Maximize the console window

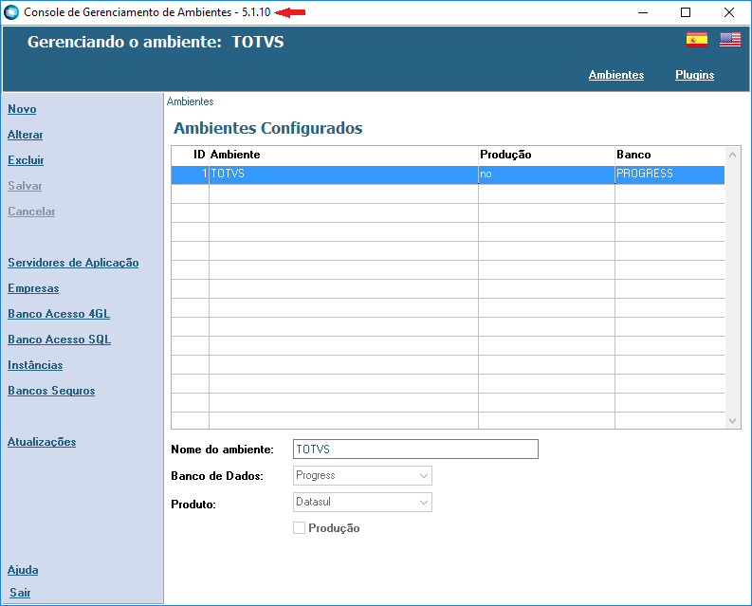(686, 12)
